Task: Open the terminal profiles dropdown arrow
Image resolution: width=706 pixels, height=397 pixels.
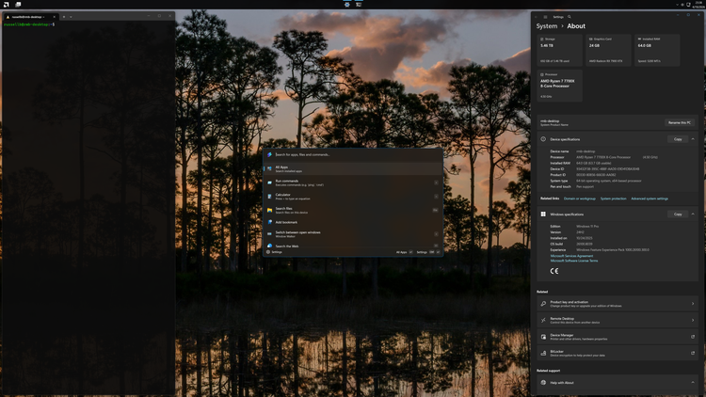Action: [x=71, y=17]
